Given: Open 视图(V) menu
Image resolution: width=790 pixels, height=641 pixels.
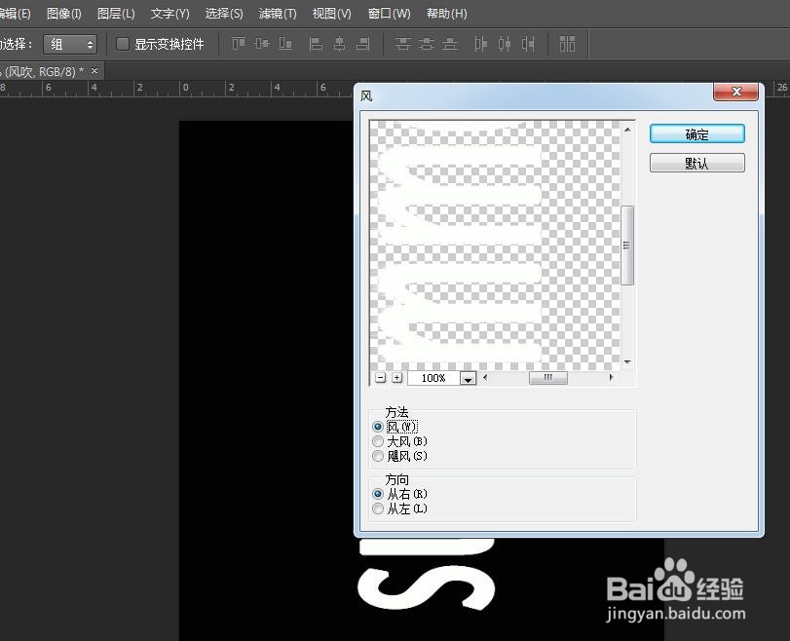Looking at the screenshot, I should tap(331, 14).
